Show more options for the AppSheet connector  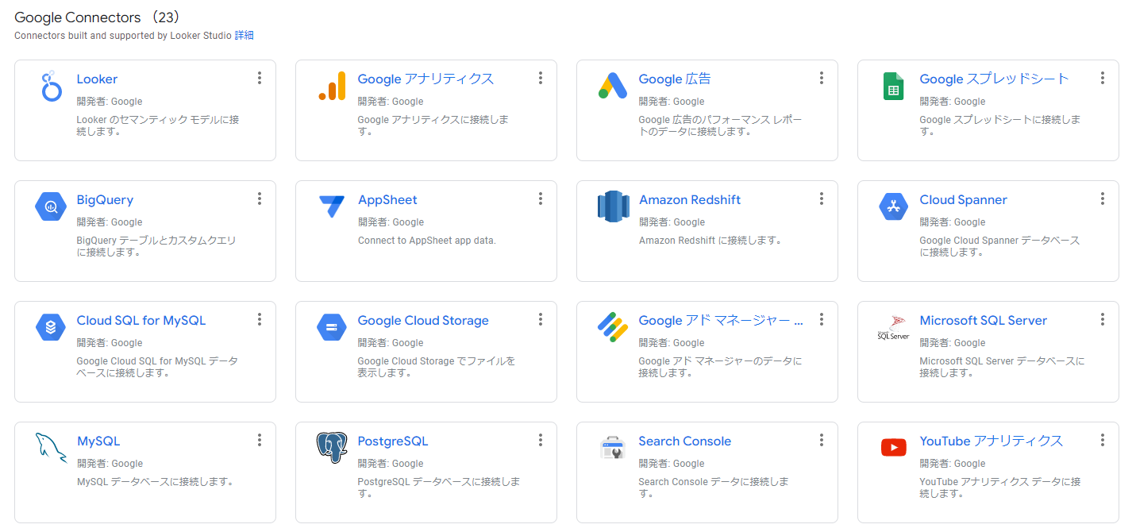pyautogui.click(x=541, y=199)
